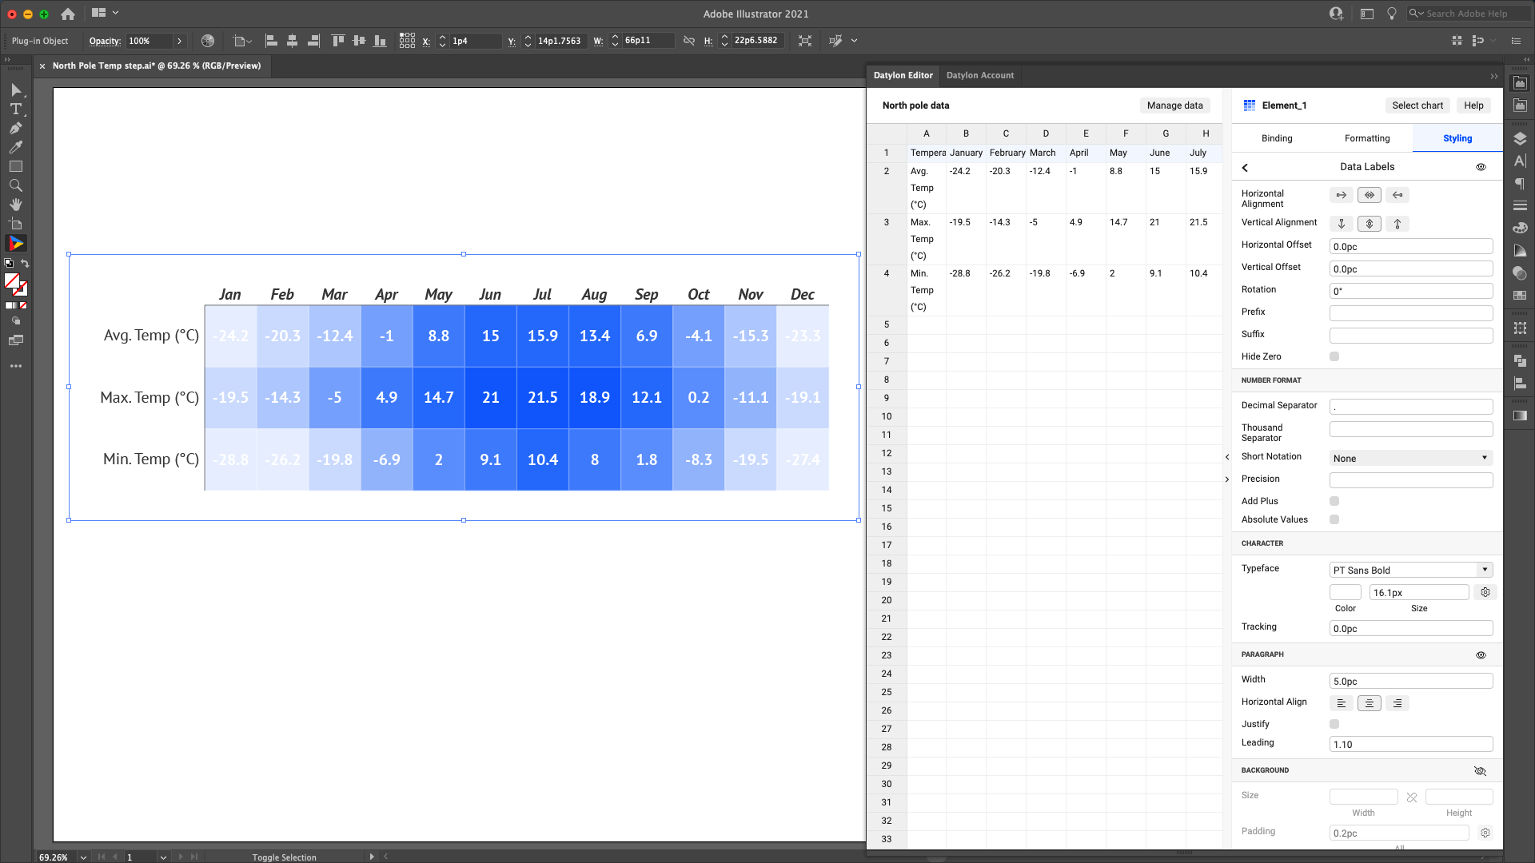Activate the Zoom tool
This screenshot has height=863, width=1535.
click(16, 185)
